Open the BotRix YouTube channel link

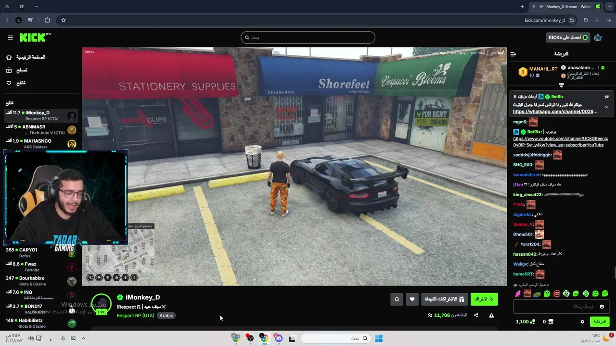point(561,142)
